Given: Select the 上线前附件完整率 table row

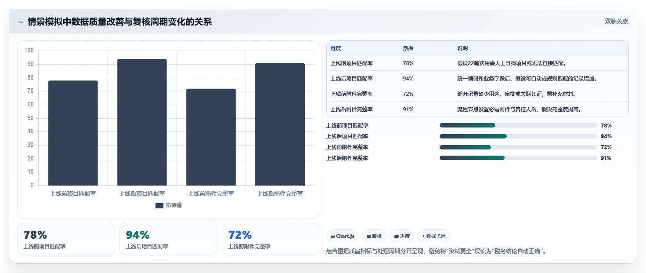Looking at the screenshot, I should tap(477, 94).
